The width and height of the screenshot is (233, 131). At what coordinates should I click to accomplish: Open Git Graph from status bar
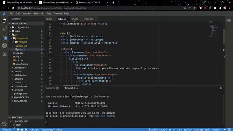[x=35, y=130]
